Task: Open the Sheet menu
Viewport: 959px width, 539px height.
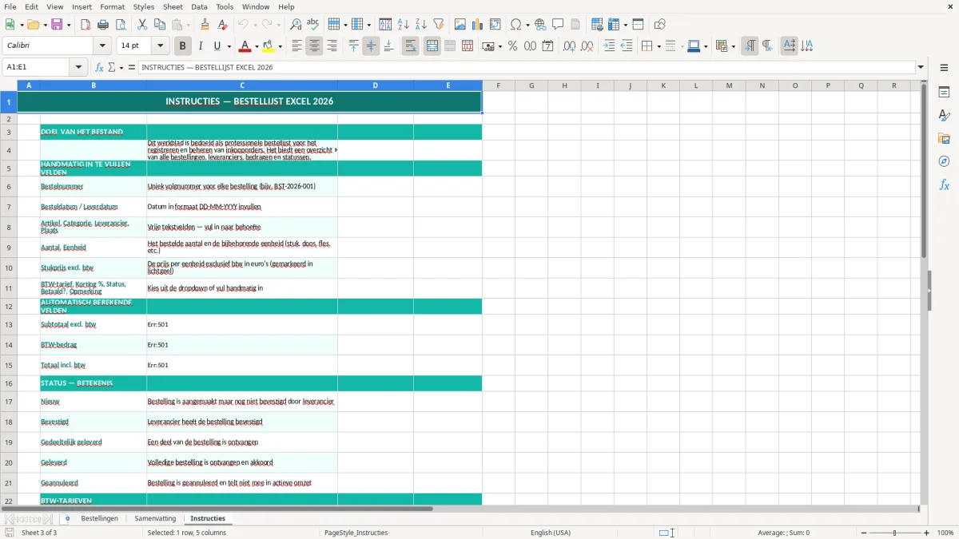Action: click(173, 6)
